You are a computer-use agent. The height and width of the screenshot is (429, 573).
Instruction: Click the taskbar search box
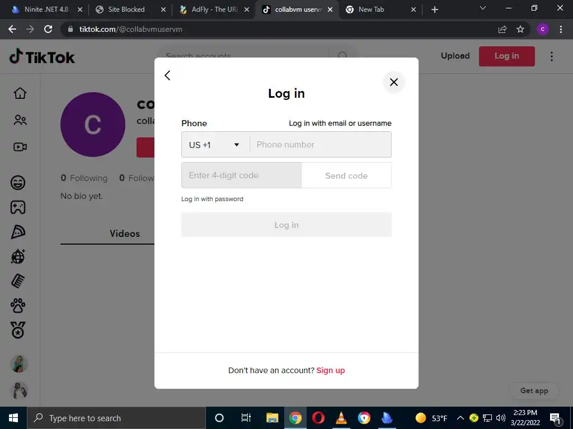[x=116, y=418]
